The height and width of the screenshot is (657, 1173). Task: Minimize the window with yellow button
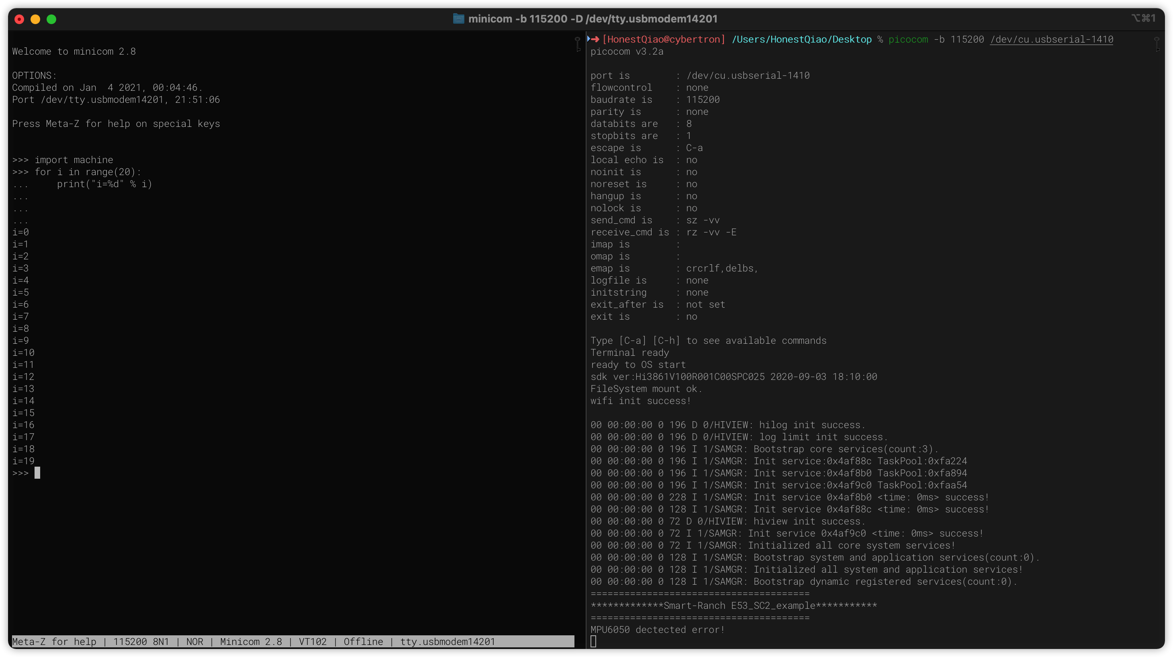click(35, 19)
